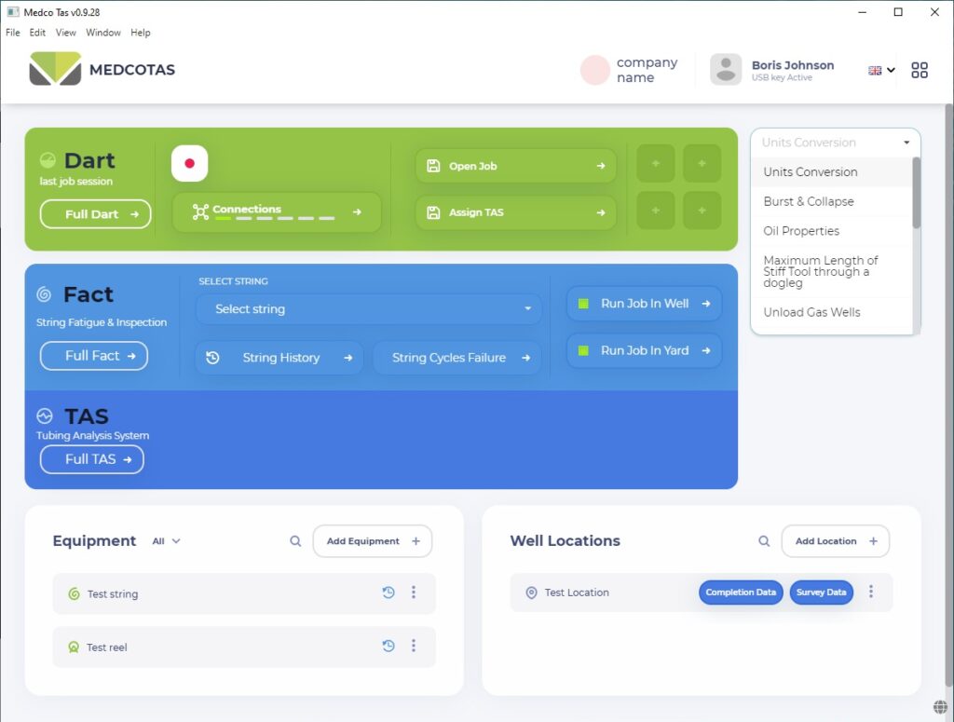The image size is (954, 722).
Task: Click the user avatar icon
Action: tap(726, 70)
